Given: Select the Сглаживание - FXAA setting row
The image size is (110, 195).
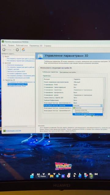Looking at the screenshot, I should tap(73, 85).
